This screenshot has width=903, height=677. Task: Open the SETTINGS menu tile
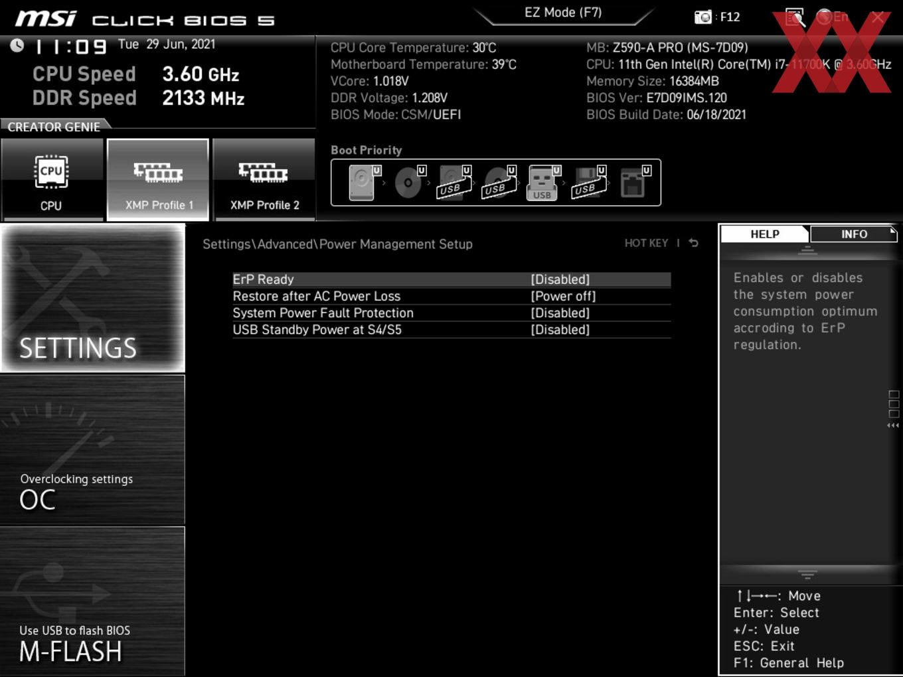(x=92, y=298)
